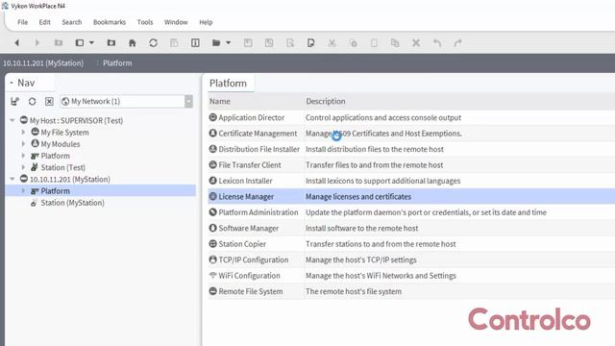Image resolution: width=615 pixels, height=346 pixels.
Task: Click the Lexicon Installer icon
Action: click(x=213, y=181)
